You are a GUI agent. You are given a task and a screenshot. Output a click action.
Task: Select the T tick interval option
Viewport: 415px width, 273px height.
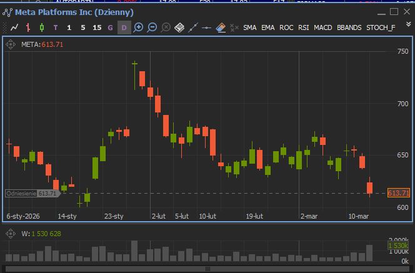56,27
